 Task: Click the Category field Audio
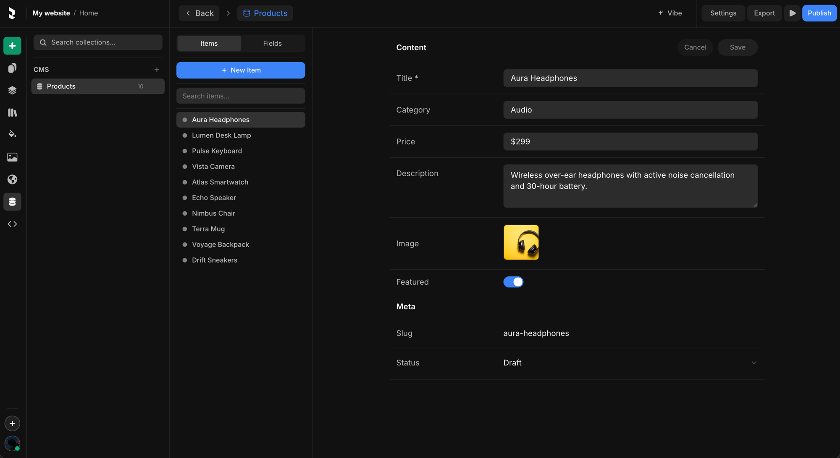tap(630, 110)
